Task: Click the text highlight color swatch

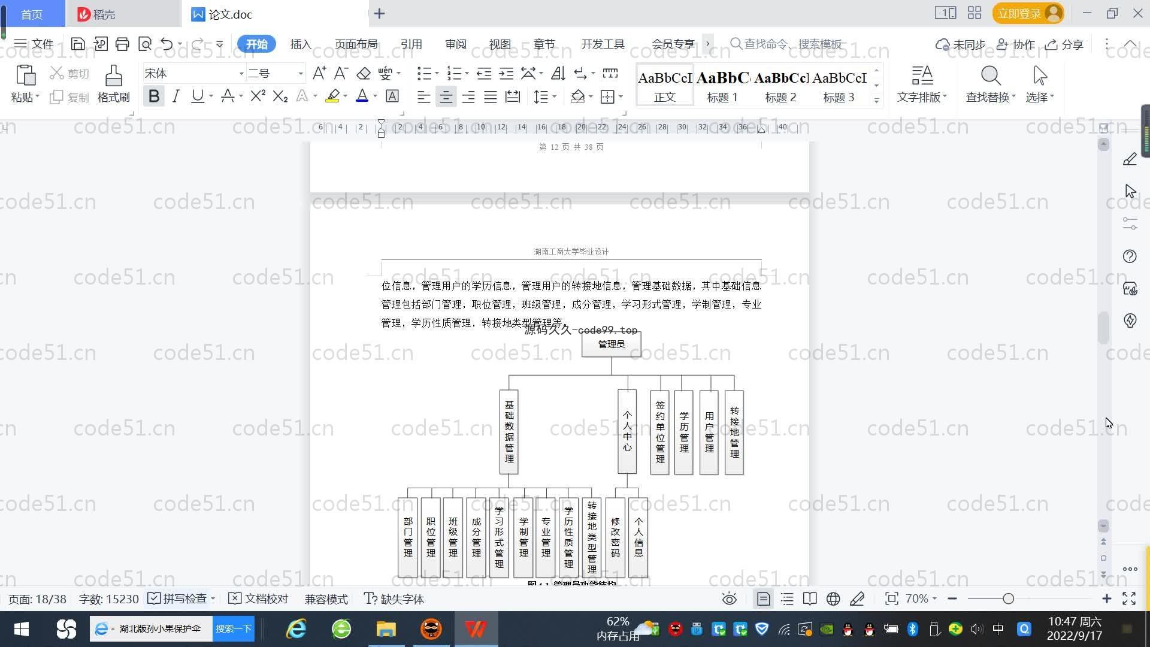Action: pos(332,96)
